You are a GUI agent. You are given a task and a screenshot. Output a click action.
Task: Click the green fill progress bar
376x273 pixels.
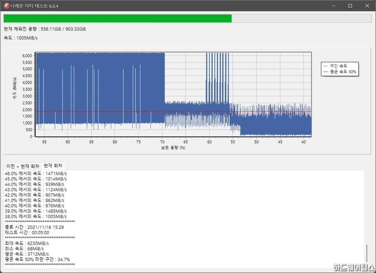point(117,19)
